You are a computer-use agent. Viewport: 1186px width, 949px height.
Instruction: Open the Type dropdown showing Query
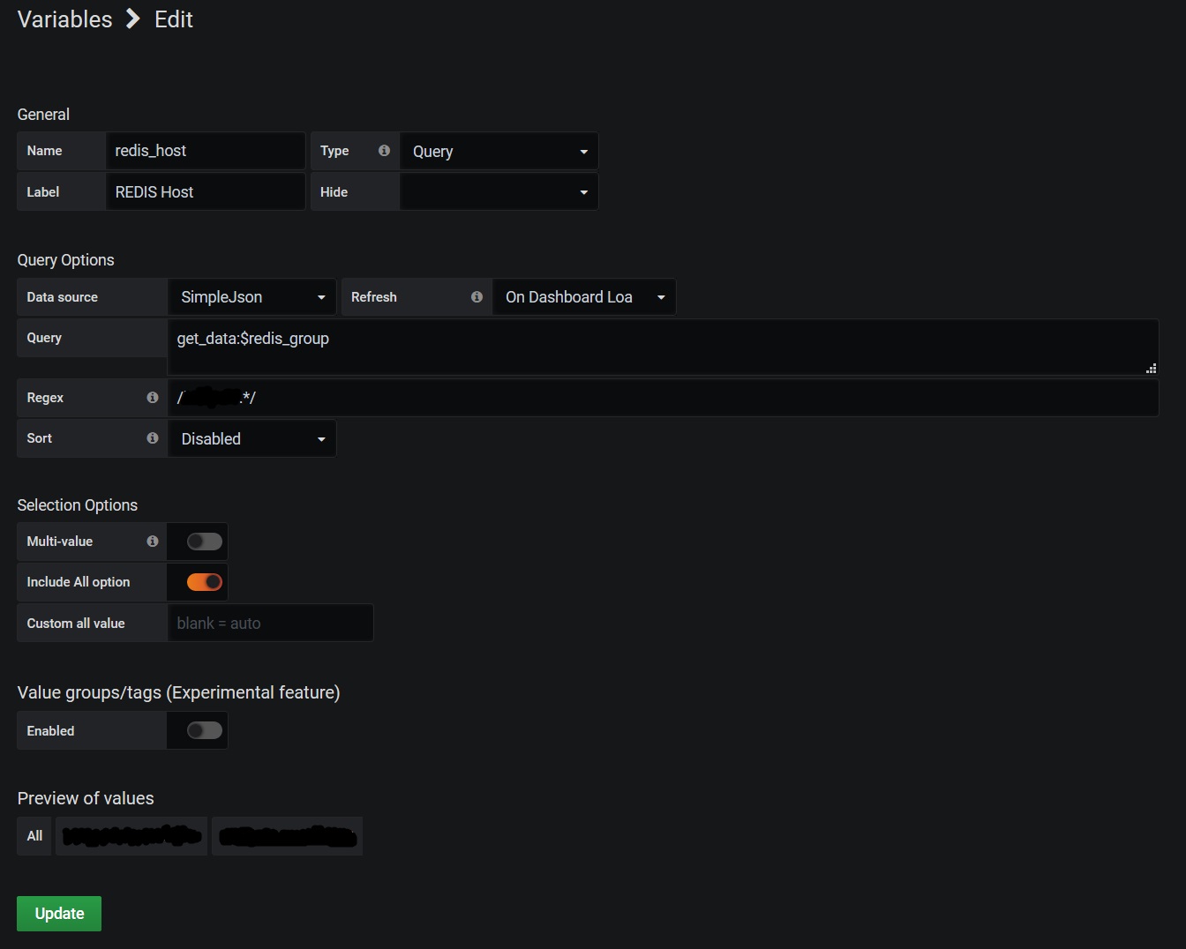pos(499,151)
